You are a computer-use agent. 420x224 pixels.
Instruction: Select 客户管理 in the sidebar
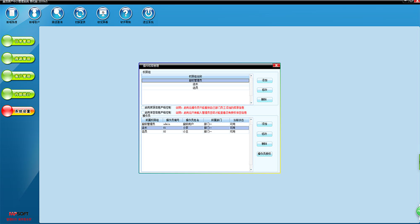[x=18, y=76]
